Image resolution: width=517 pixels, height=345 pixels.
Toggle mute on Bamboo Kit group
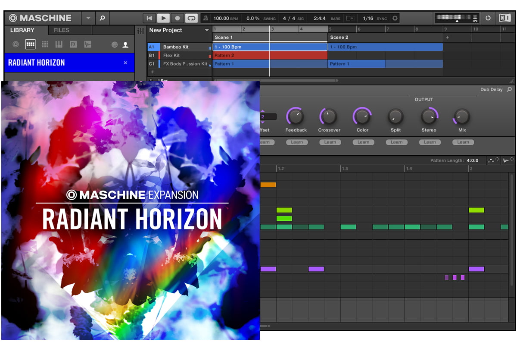coord(210,47)
